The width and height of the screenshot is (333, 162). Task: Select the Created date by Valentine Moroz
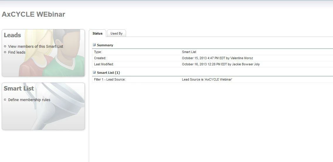point(218,58)
